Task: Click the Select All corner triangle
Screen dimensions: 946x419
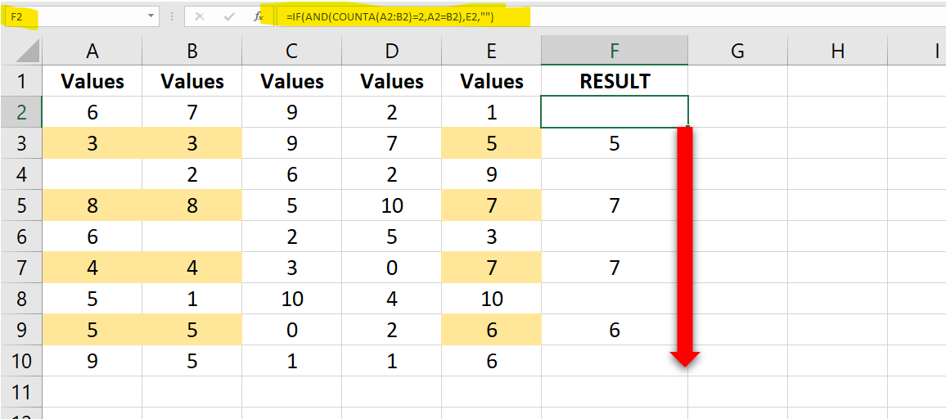Action: [28, 51]
